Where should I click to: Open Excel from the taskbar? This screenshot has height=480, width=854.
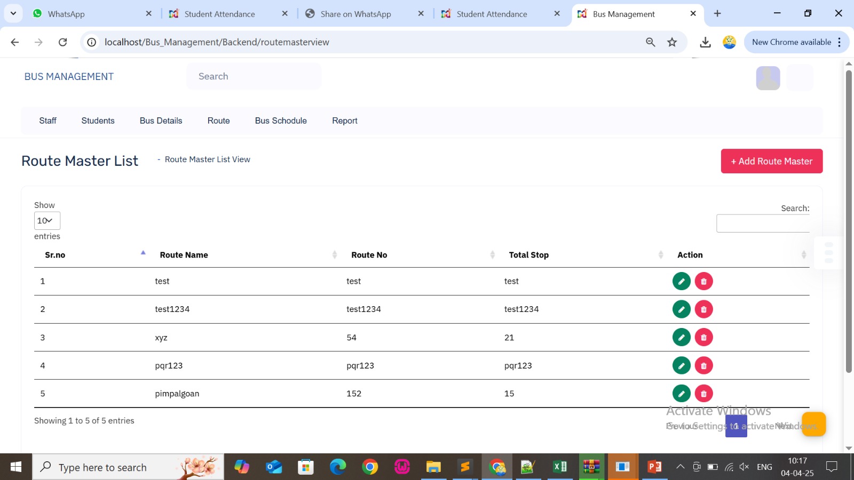coord(560,467)
